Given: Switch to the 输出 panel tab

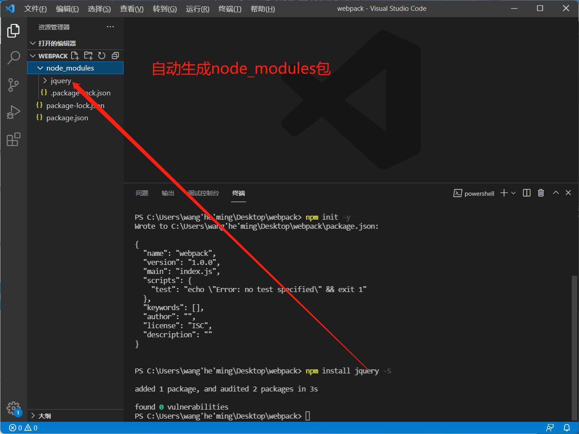Looking at the screenshot, I should [x=168, y=193].
